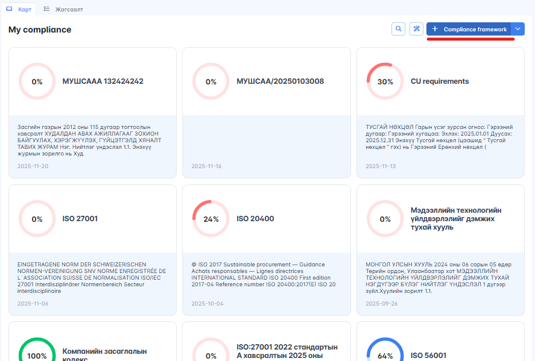
Task: Click the 0% ring on Мэдээллийн технологийн card
Action: pyautogui.click(x=385, y=219)
